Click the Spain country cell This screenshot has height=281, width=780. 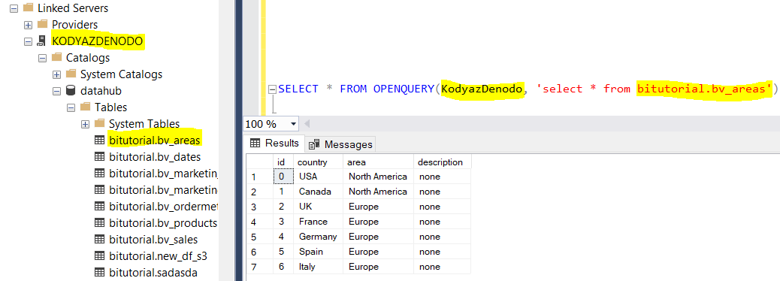318,252
